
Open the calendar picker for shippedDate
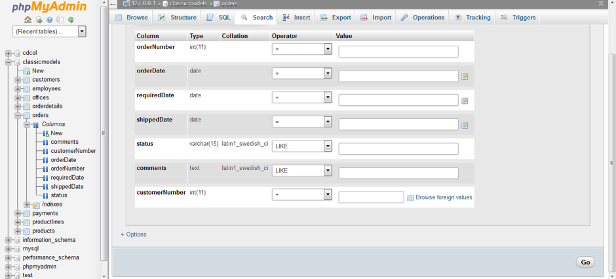465,125
